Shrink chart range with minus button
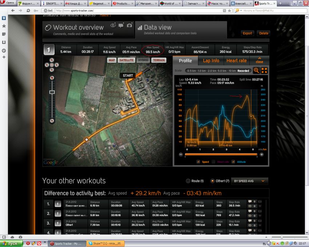The width and height of the screenshot is (309, 247). point(181,155)
